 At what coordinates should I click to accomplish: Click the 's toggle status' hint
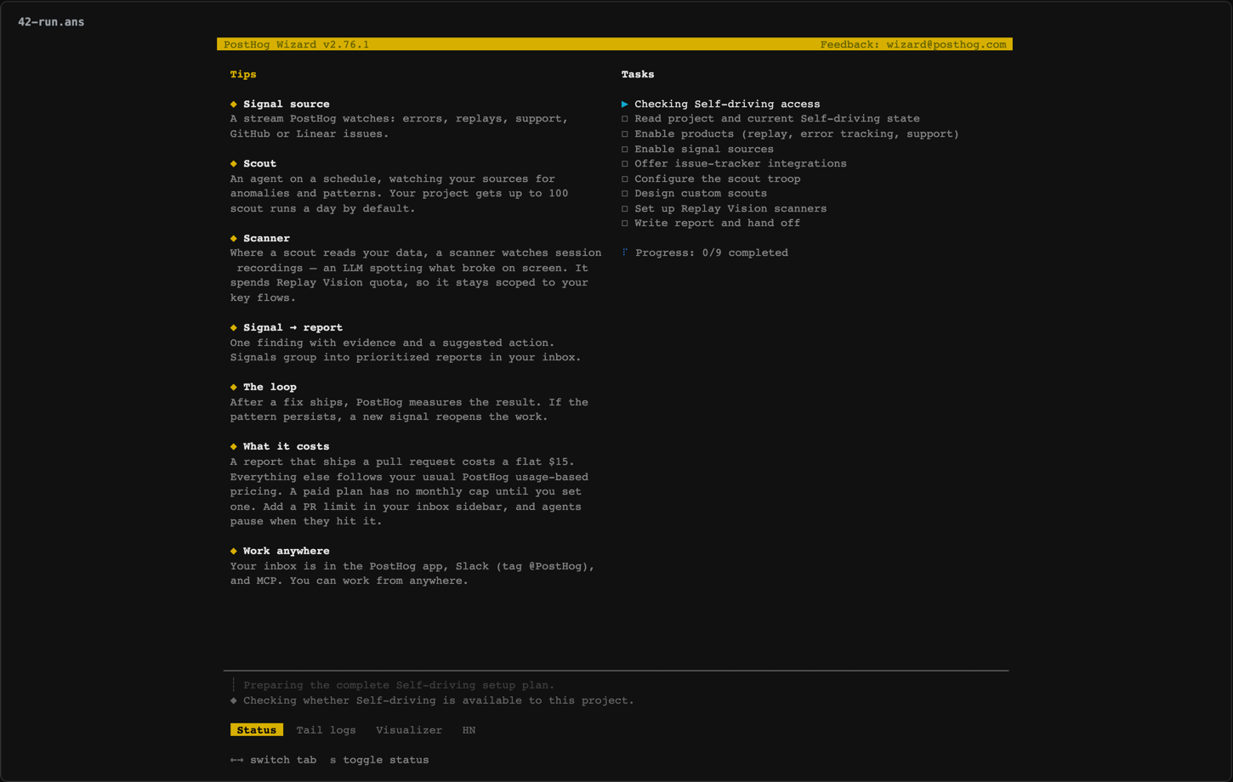[x=379, y=760]
